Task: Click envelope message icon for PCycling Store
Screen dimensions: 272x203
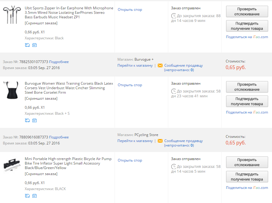Action: pyautogui.click(x=160, y=141)
